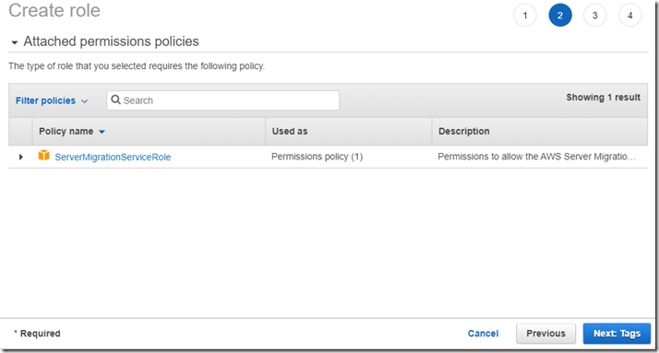This screenshot has width=659, height=353.
Task: Click the Previous button
Action: coord(545,334)
